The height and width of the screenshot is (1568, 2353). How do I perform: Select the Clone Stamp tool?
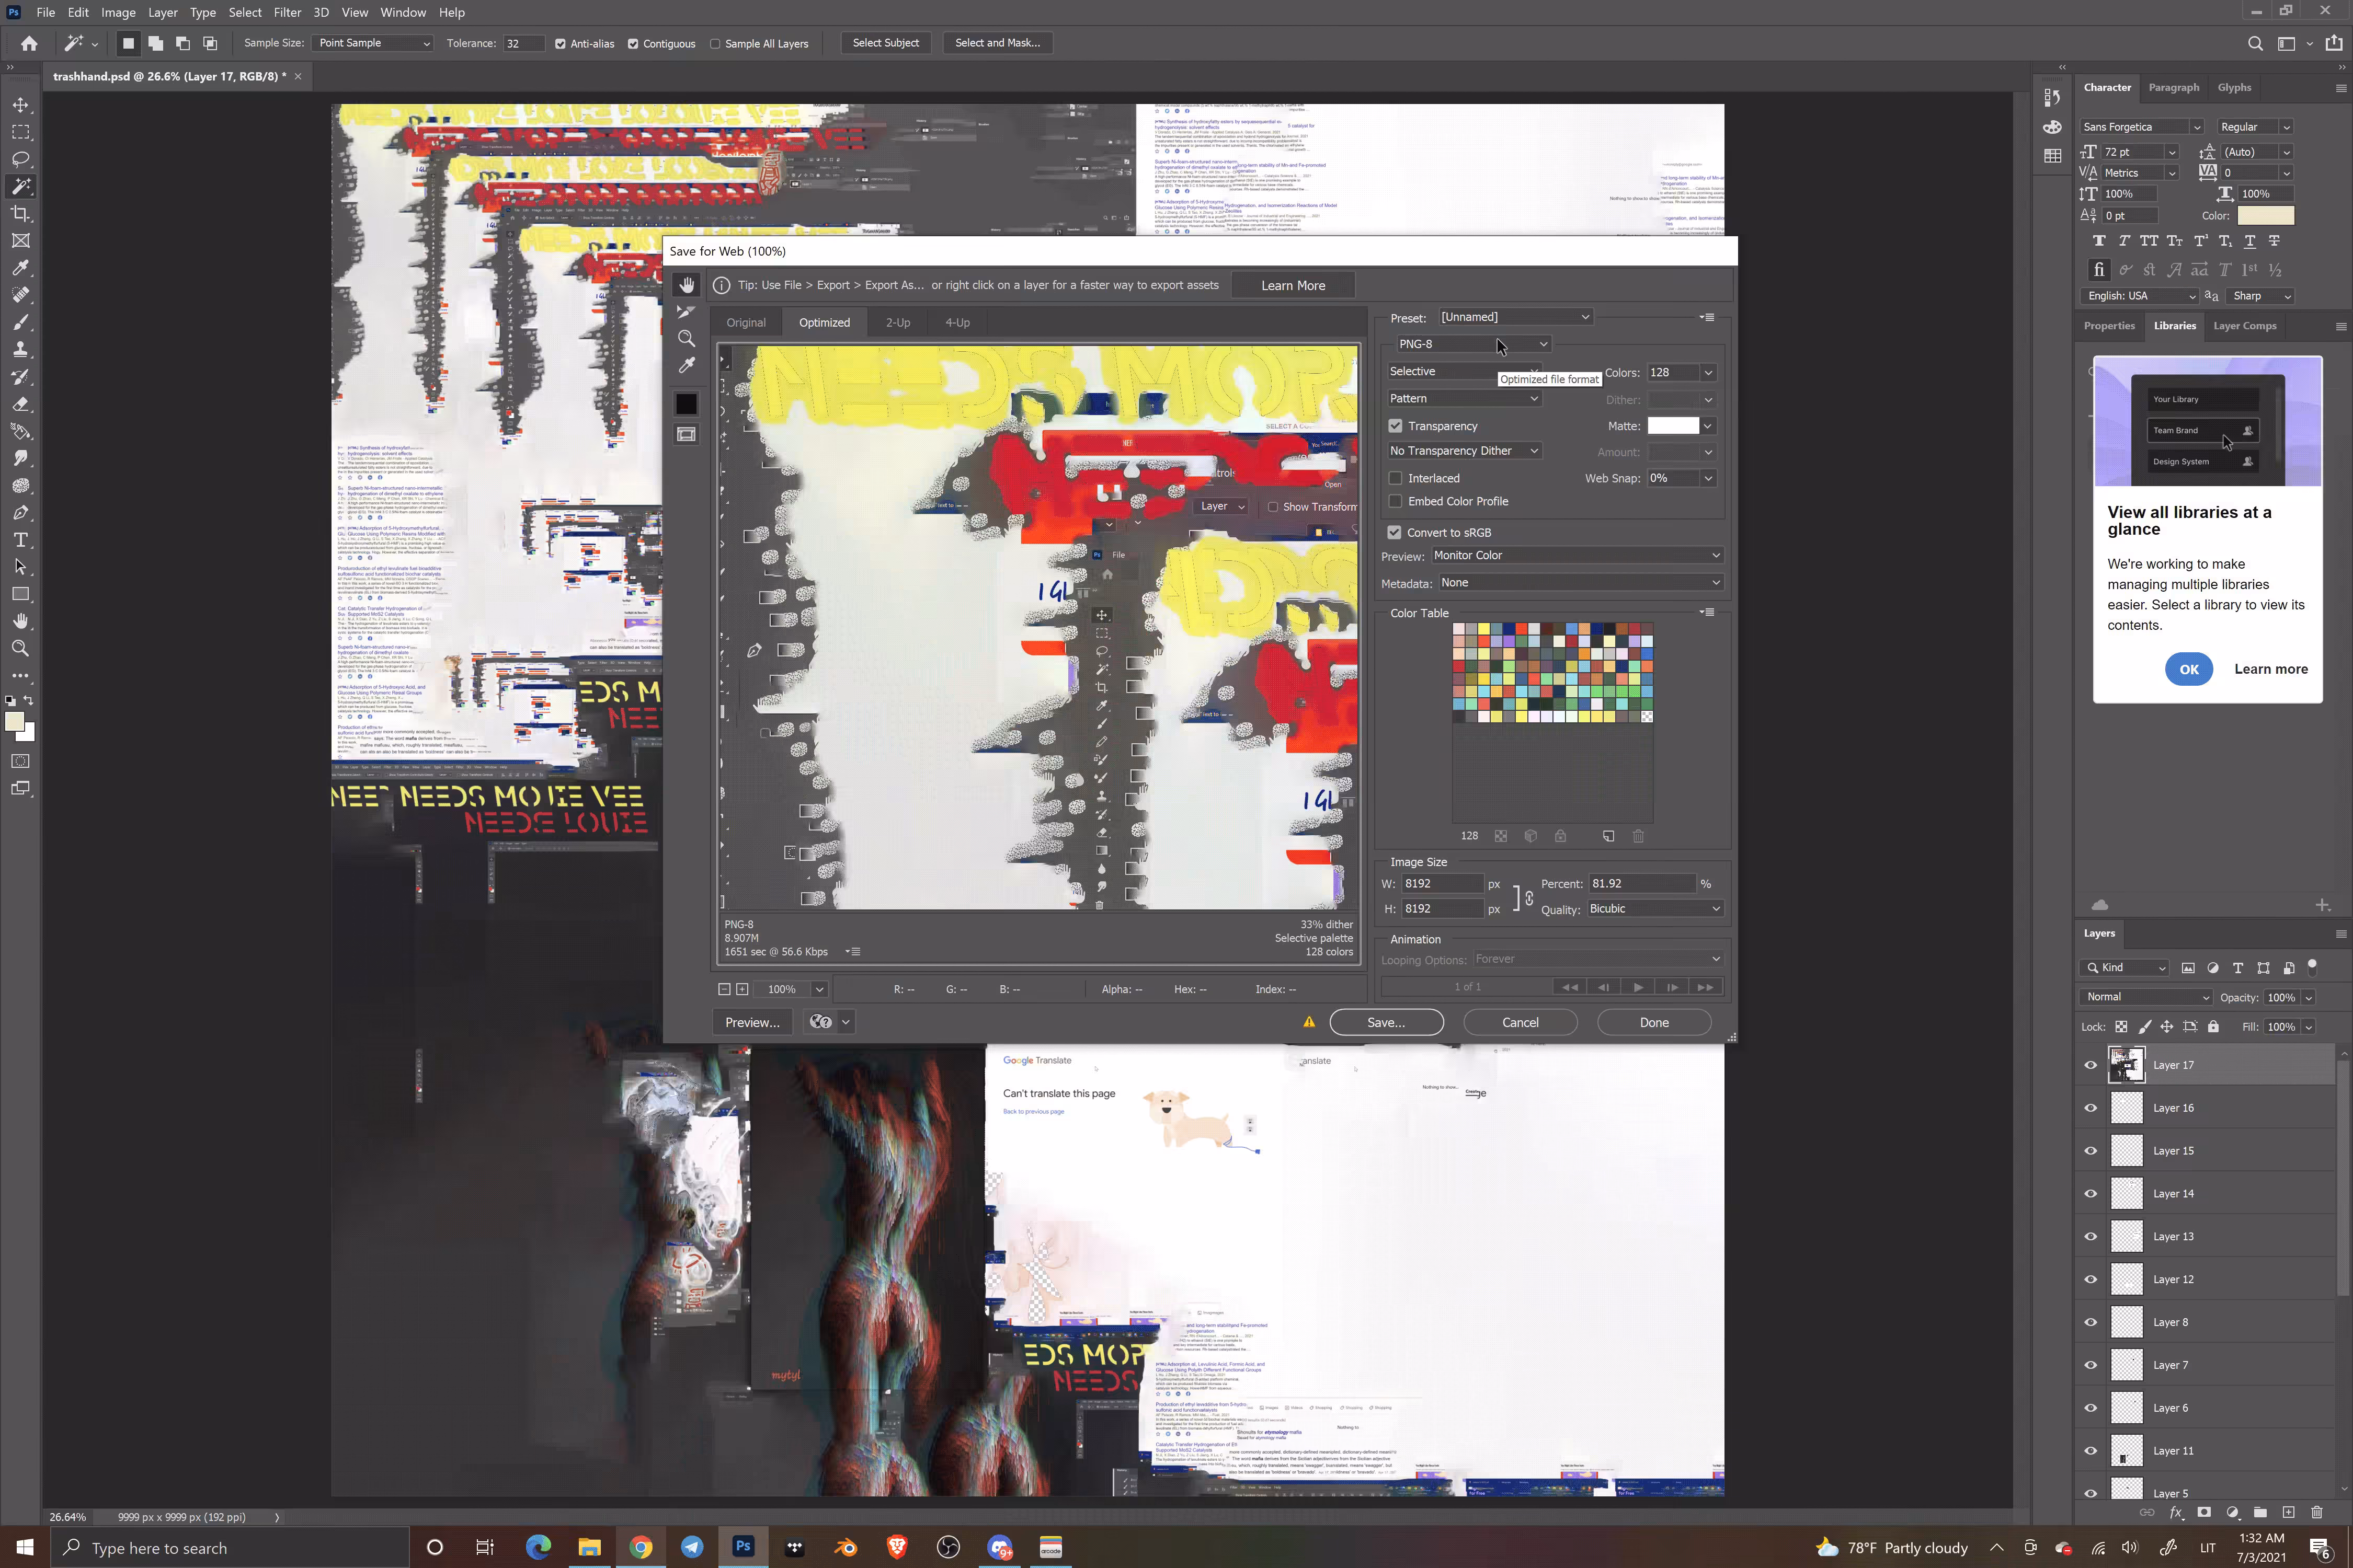[x=20, y=350]
